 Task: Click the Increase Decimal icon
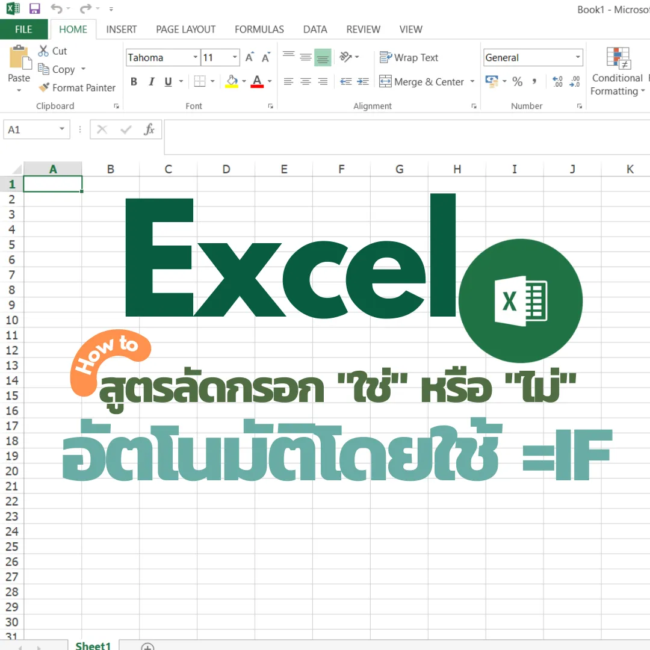[557, 81]
